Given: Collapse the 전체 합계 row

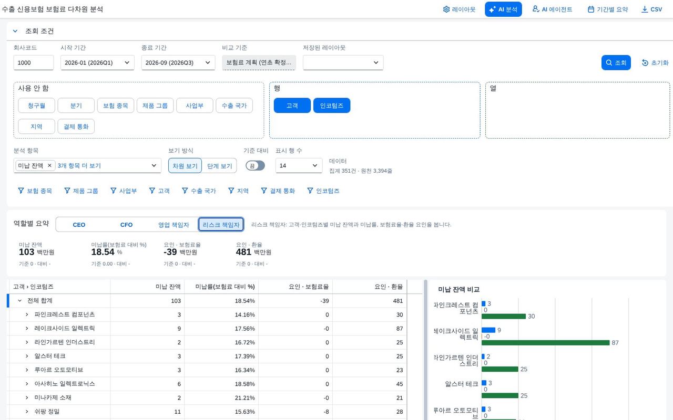Looking at the screenshot, I should [20, 301].
